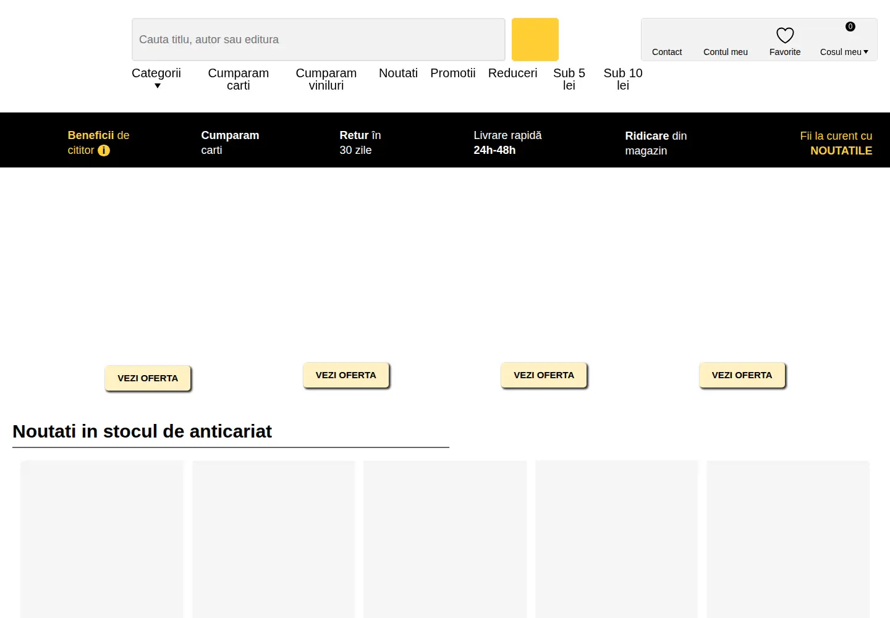Click Retur în 30 zile banner link
The width and height of the screenshot is (890, 618).
(360, 143)
